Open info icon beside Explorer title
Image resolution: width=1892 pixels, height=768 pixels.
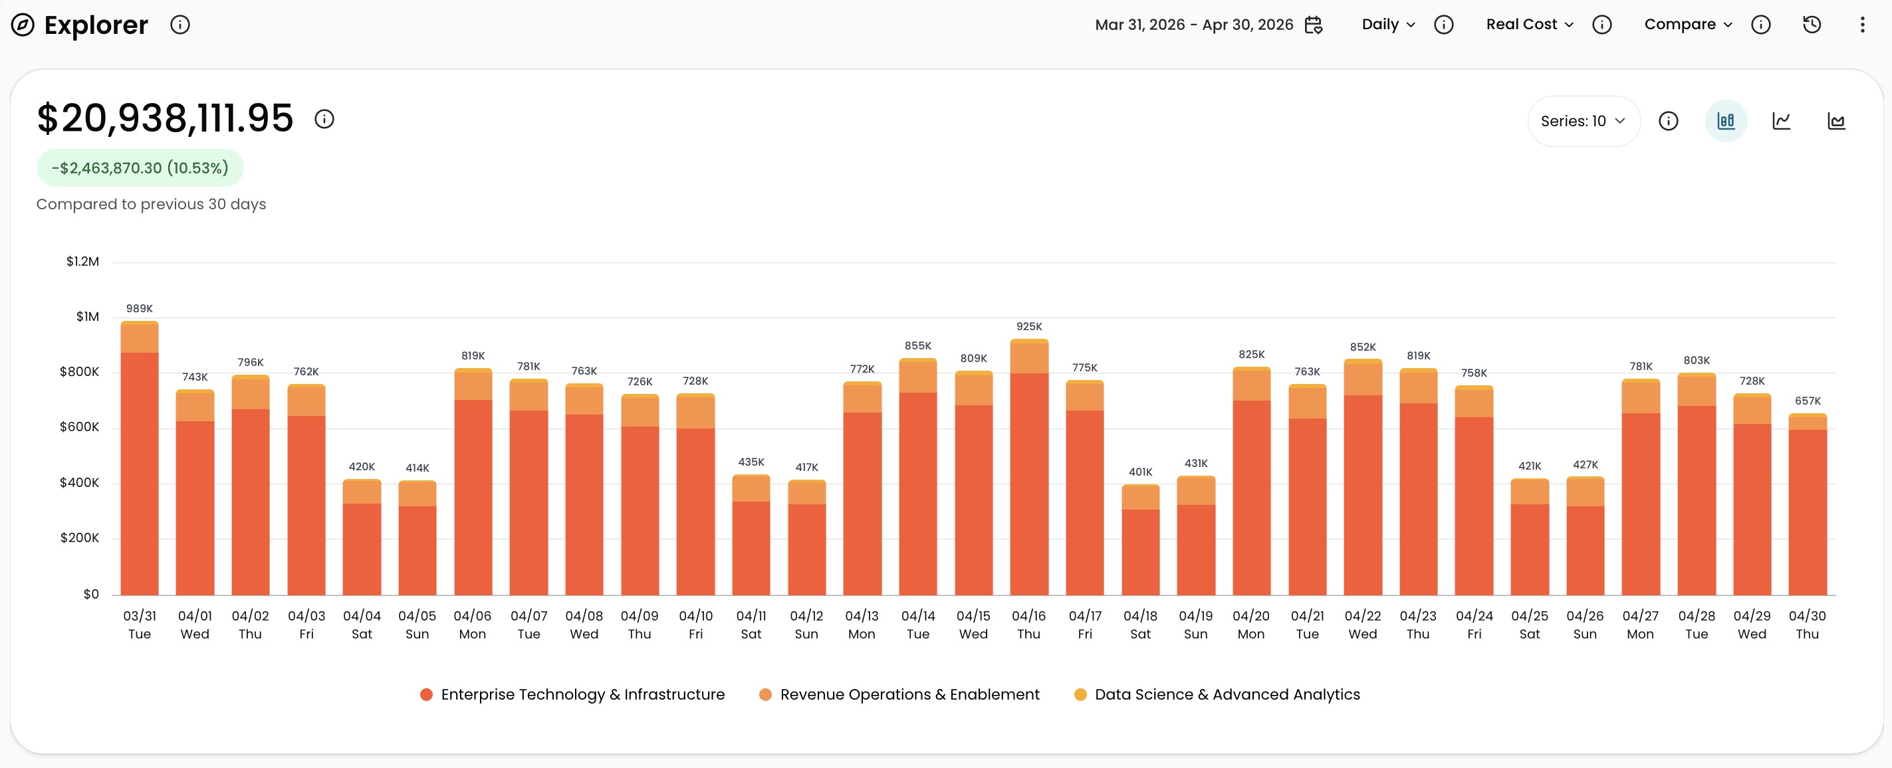pos(180,25)
